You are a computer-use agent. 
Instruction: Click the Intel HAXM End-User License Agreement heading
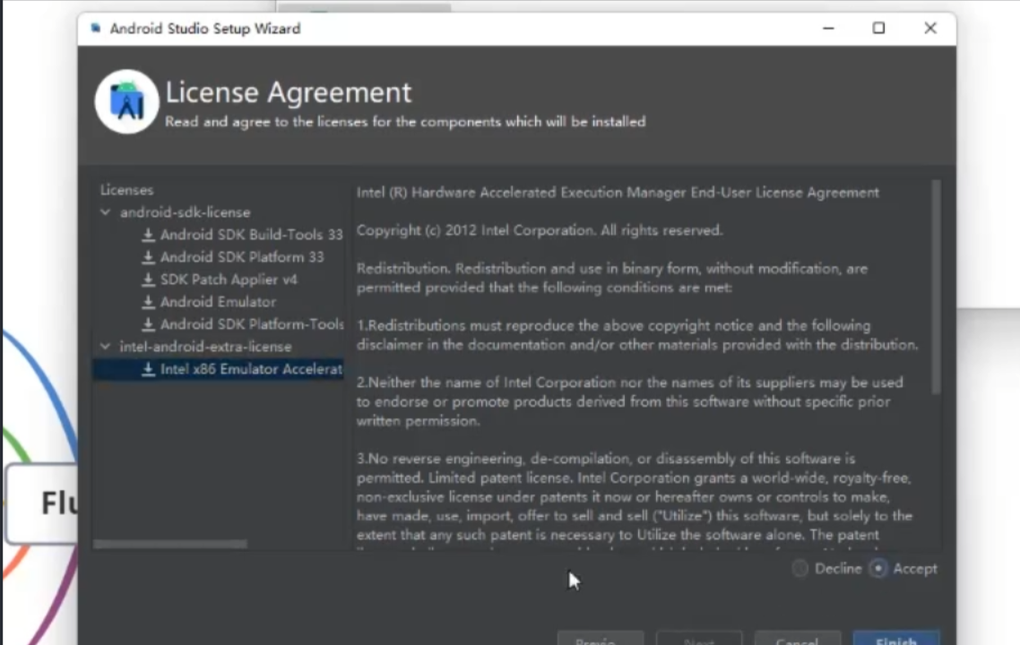pos(618,193)
